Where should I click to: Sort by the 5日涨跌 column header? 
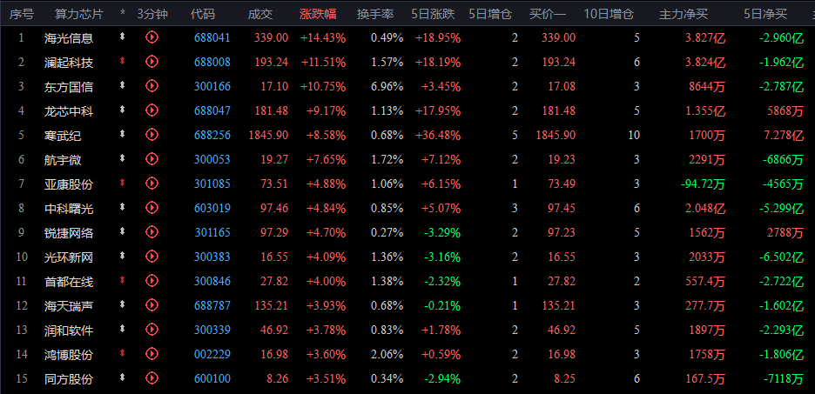pyautogui.click(x=433, y=14)
